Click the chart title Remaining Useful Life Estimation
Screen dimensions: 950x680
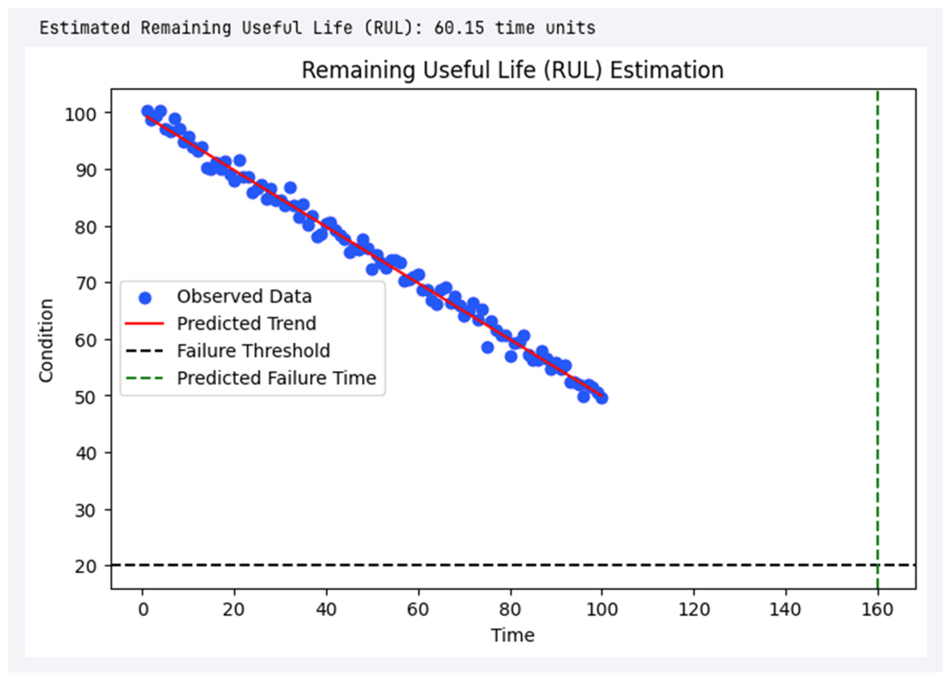pyautogui.click(x=512, y=70)
